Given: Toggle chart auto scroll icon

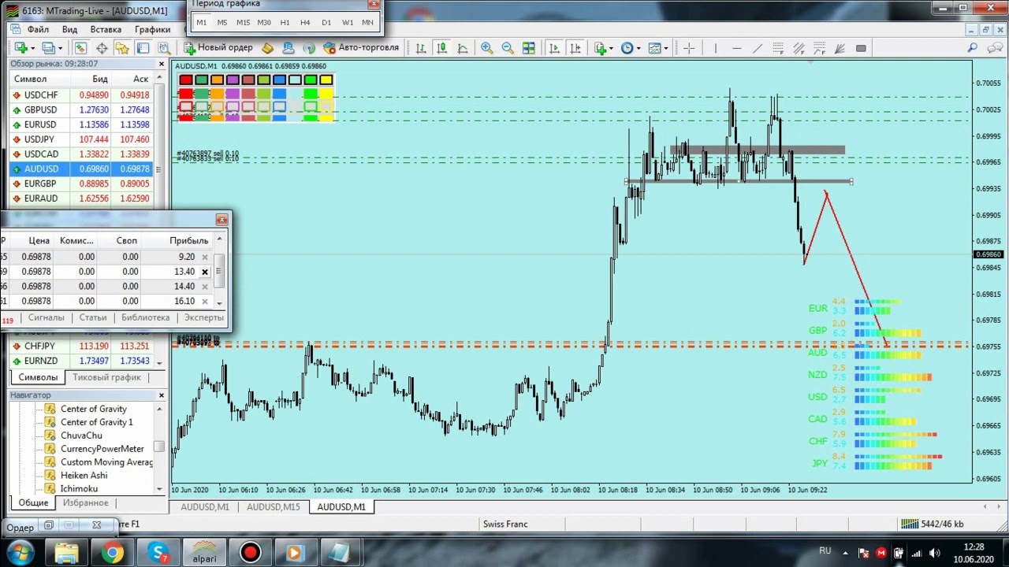Looking at the screenshot, I should [x=554, y=48].
